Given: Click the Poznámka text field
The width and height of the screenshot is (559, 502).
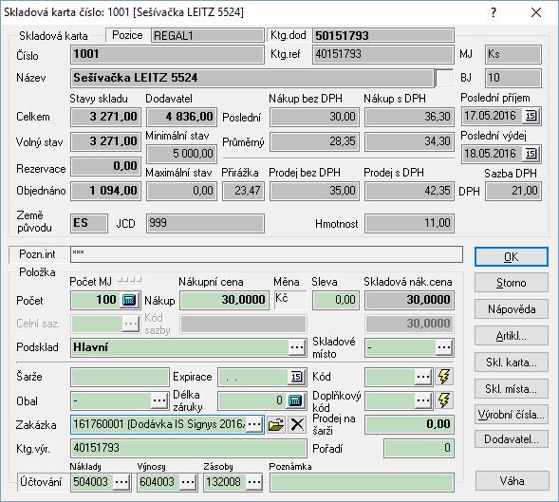Looking at the screenshot, I should click(x=362, y=482).
